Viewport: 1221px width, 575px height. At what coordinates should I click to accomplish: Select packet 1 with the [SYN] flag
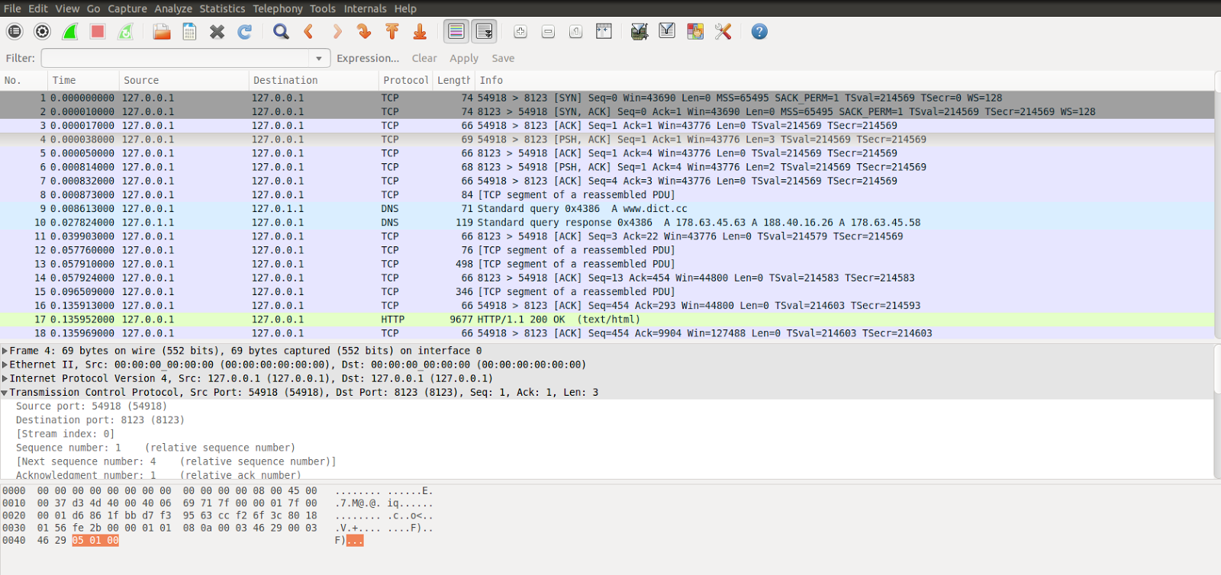[x=607, y=98]
